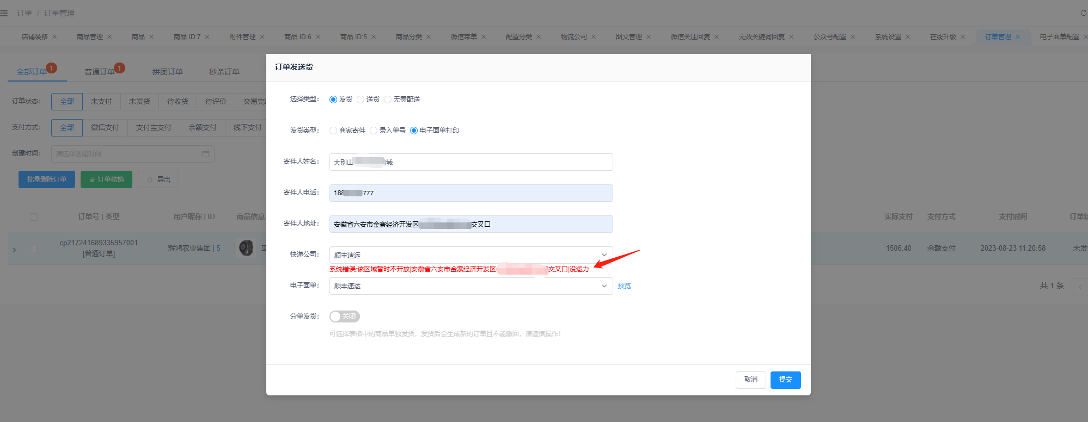The image size is (1088, 422).
Task: Close the 订单管理 tab
Action: pos(1018,37)
